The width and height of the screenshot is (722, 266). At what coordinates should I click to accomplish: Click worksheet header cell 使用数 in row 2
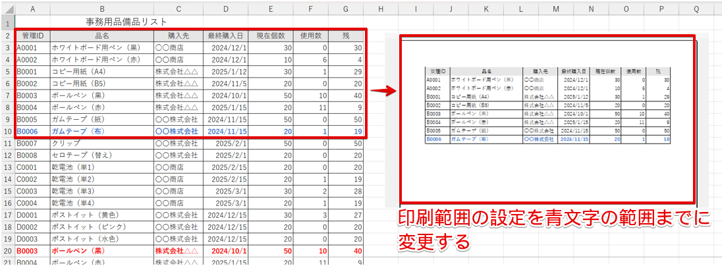point(312,35)
